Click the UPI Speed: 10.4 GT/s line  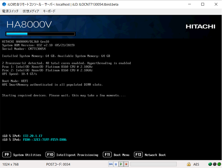19,74
